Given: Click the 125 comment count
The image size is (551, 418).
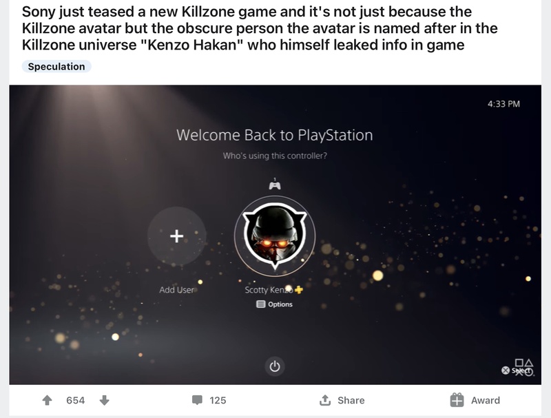Looking at the screenshot, I should tap(218, 400).
